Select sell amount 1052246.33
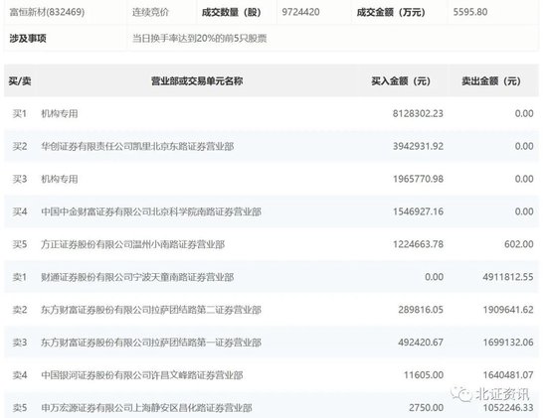Screen dimensions: 547x418 (508, 407)
